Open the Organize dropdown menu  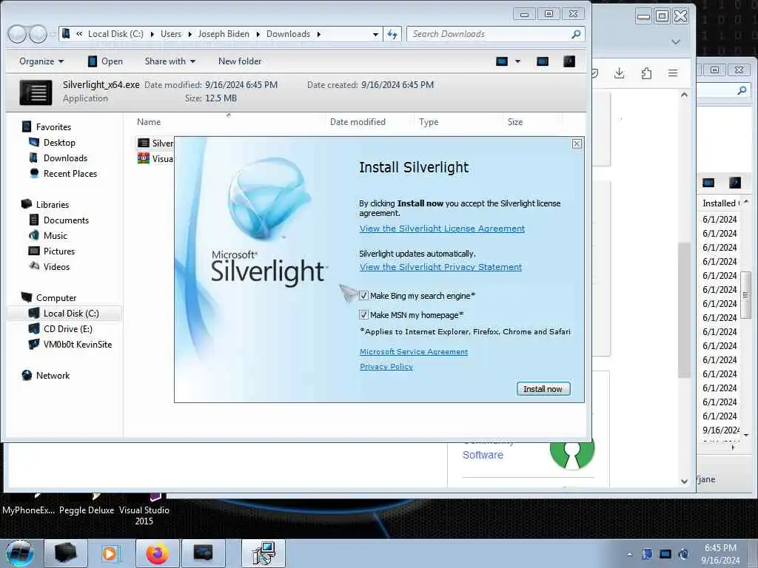tap(41, 61)
